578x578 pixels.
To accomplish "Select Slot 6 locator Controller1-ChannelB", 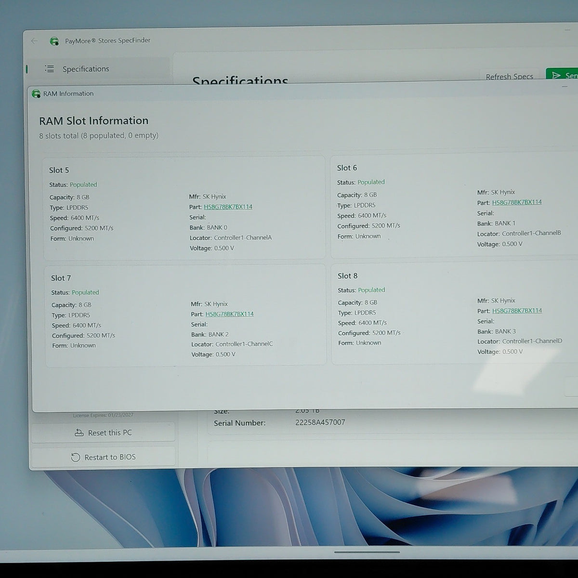I will (x=531, y=233).
